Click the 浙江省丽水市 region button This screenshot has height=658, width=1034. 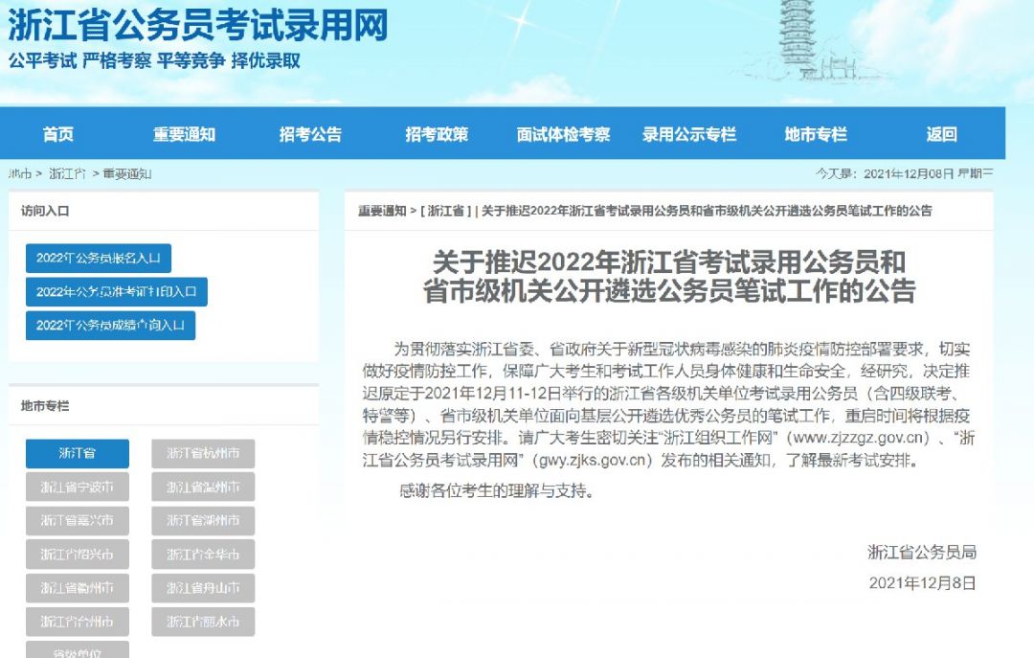pyautogui.click(x=203, y=622)
